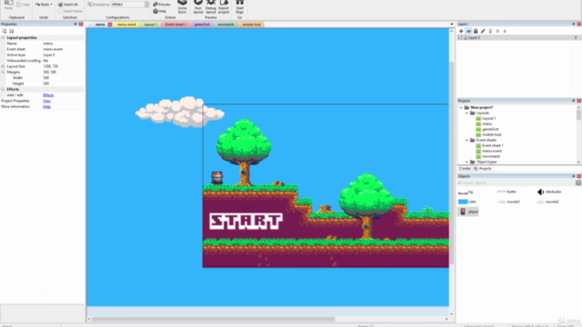The image size is (582, 327).
Task: Select the cielo object
Action: [x=467, y=202]
